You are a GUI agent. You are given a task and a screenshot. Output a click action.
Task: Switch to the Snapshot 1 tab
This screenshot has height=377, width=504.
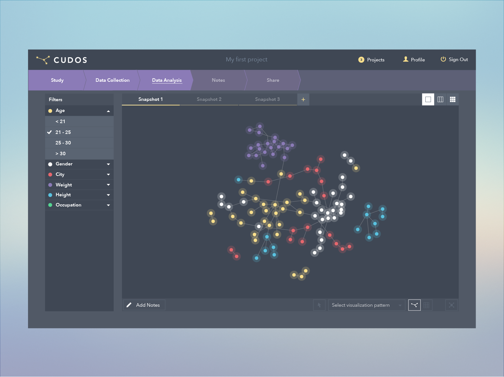pyautogui.click(x=151, y=99)
